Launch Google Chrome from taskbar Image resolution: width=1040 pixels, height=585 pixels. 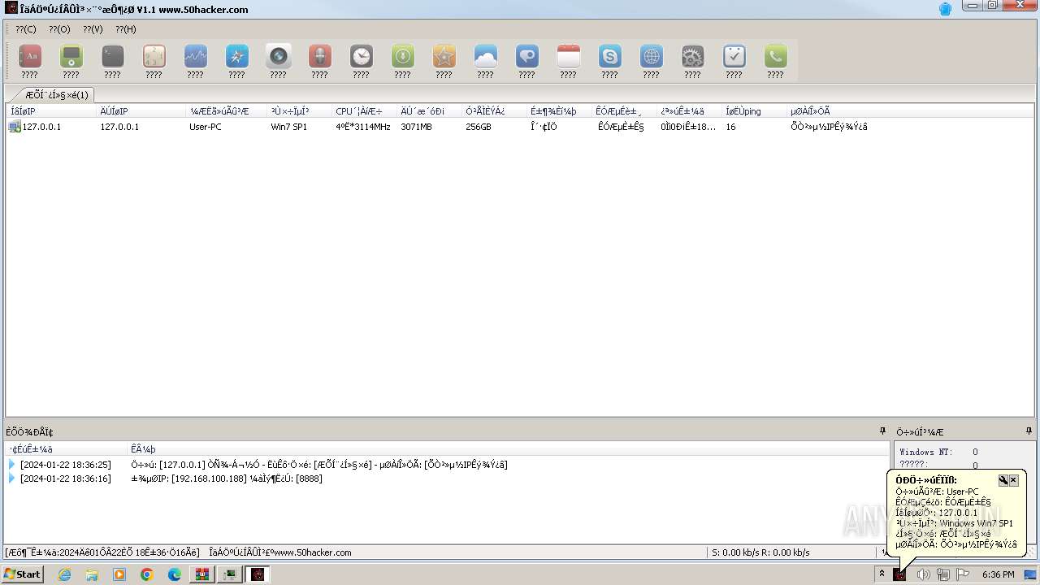(x=147, y=574)
